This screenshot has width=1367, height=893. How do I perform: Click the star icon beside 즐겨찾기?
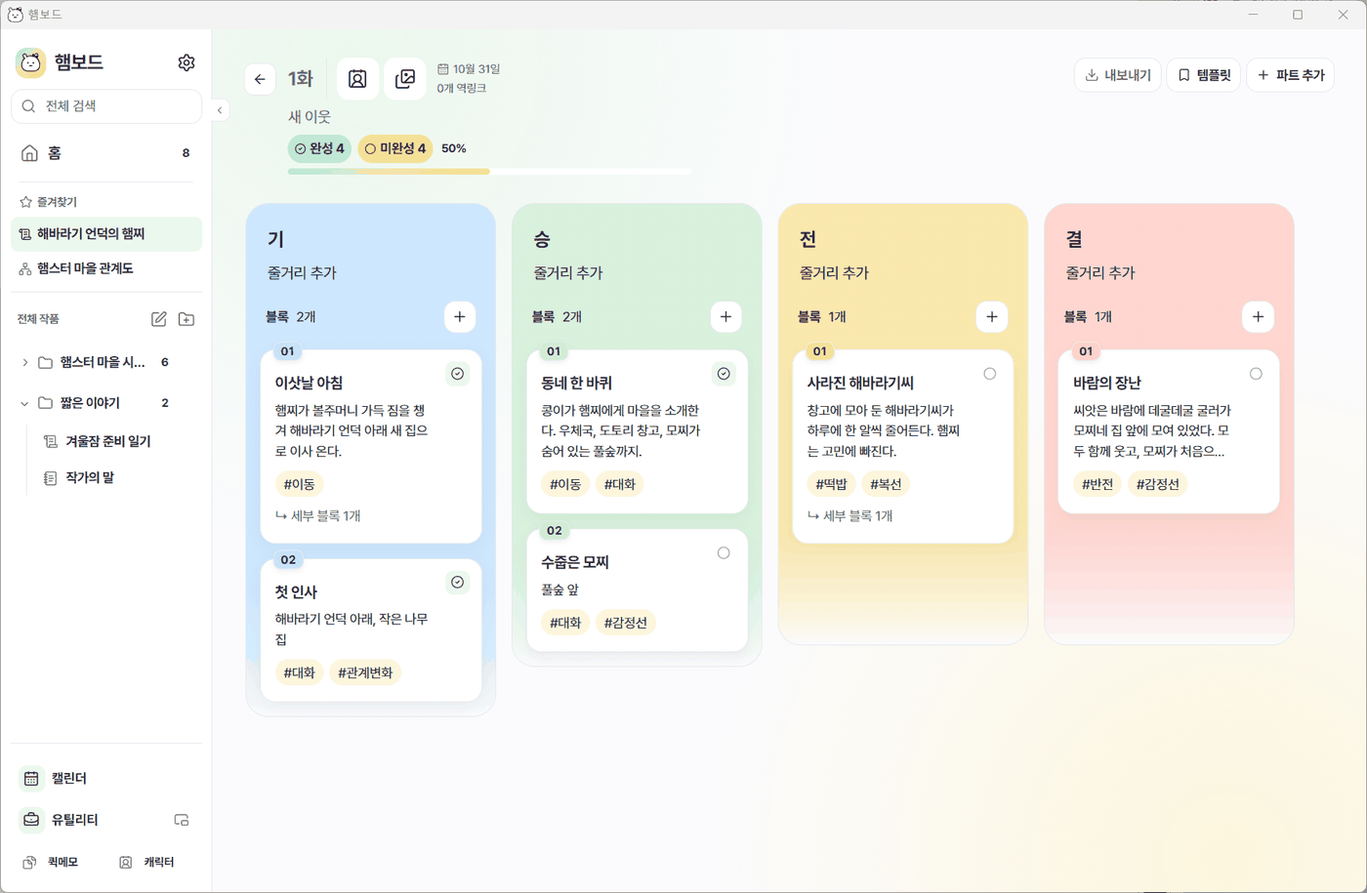[x=25, y=202]
